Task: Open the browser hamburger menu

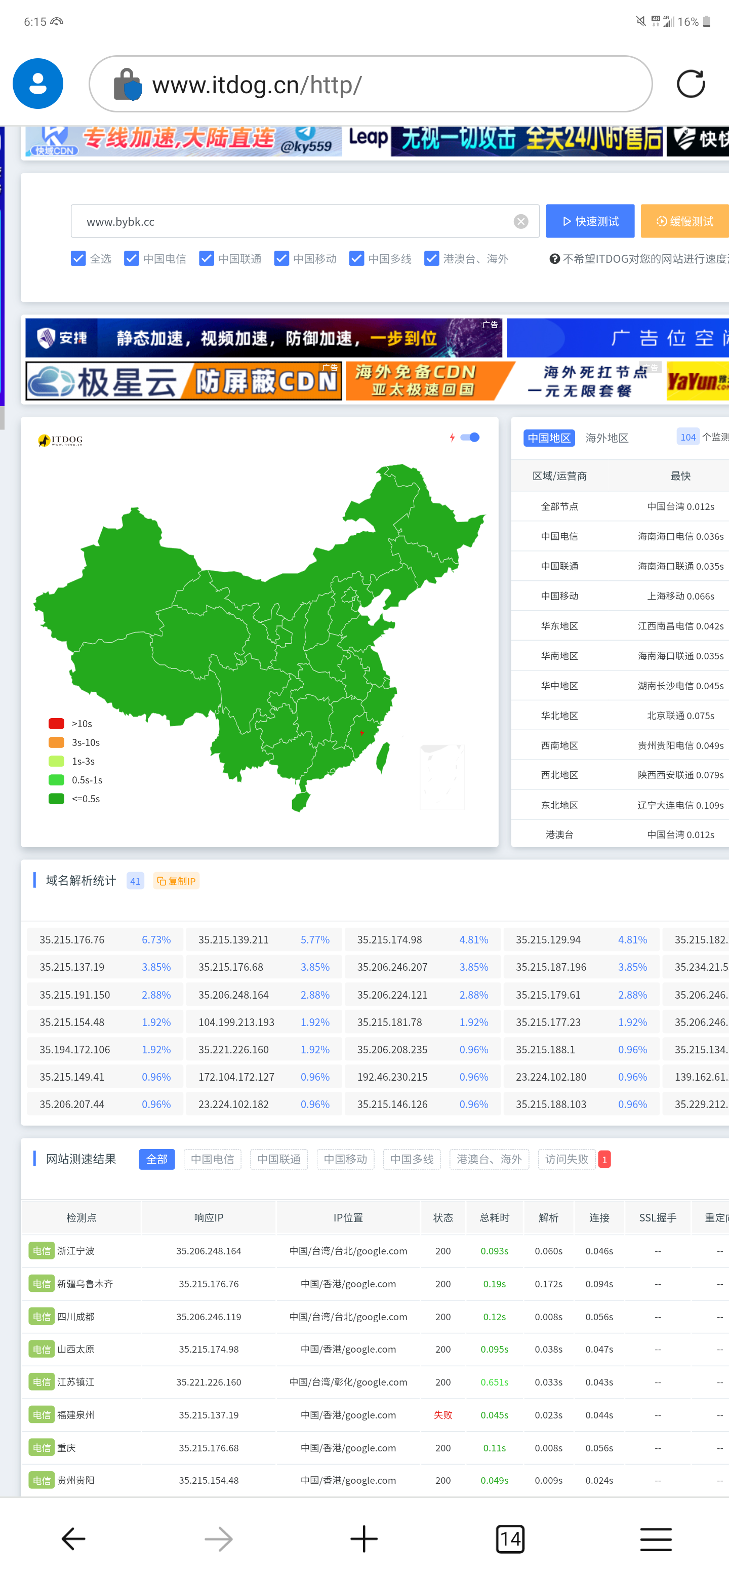Action: point(656,1538)
